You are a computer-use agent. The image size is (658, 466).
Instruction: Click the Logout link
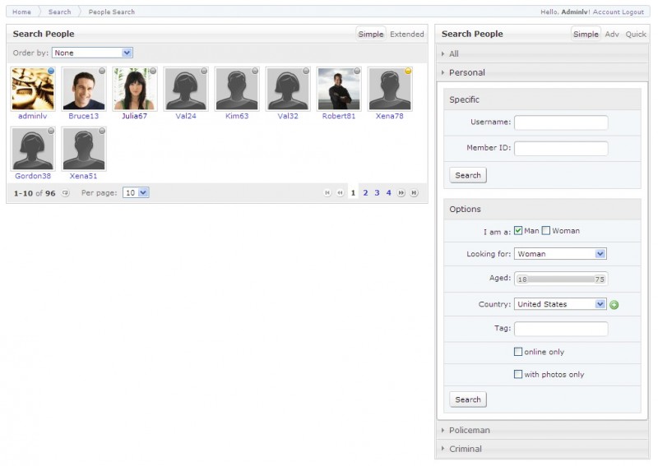(631, 12)
